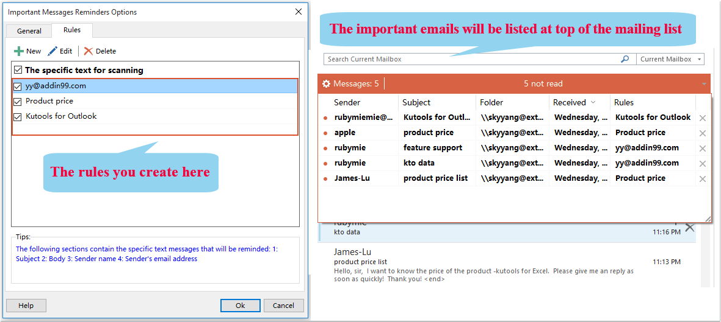
Task: Click into the Search Current Mailbox field
Action: point(470,59)
